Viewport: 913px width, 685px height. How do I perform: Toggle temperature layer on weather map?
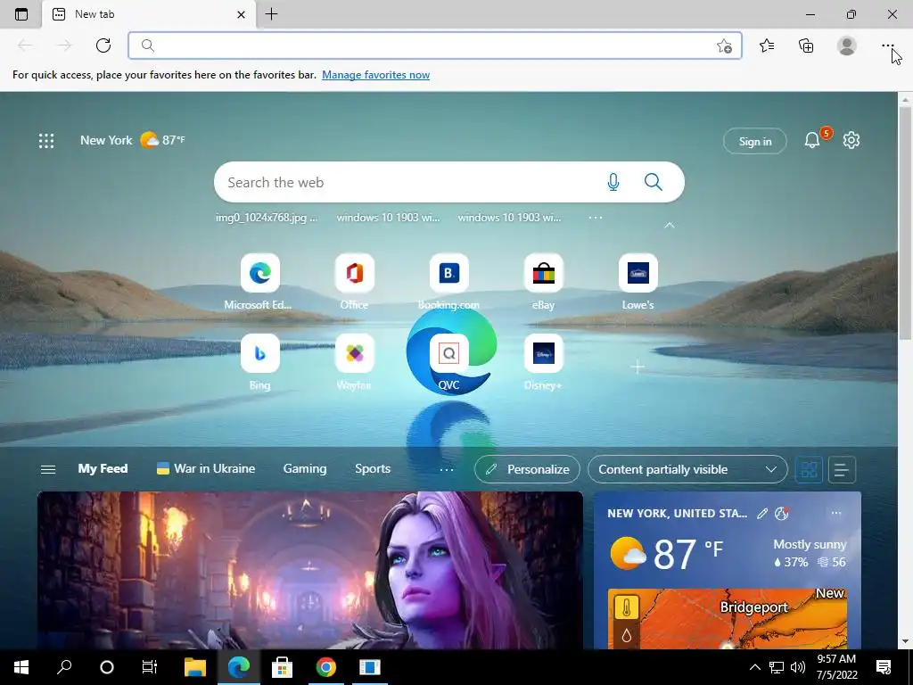point(627,607)
